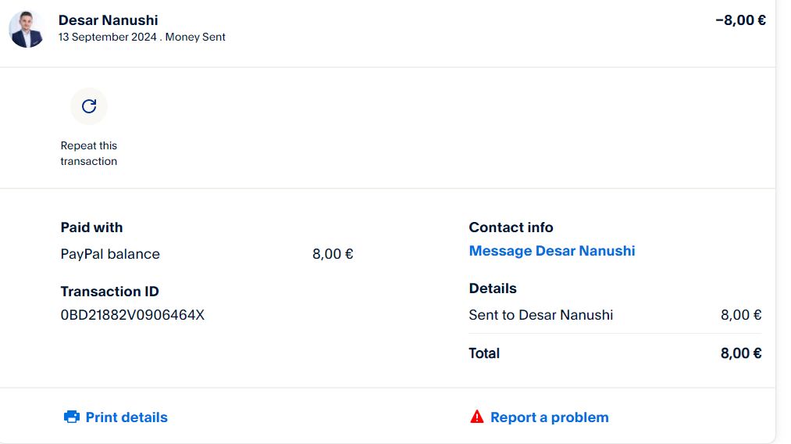This screenshot has width=791, height=444.
Task: Click the Details section heading
Action: click(493, 288)
